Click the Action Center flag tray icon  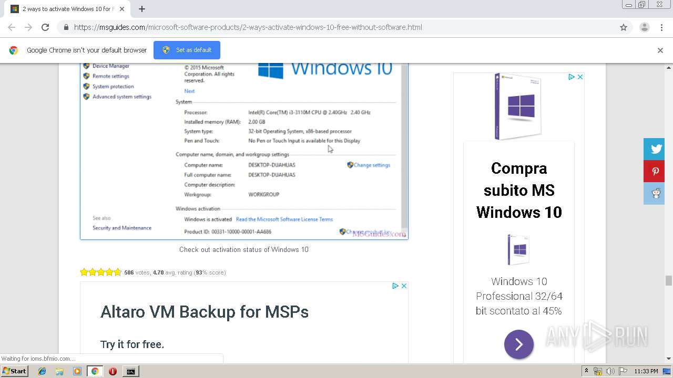623,371
